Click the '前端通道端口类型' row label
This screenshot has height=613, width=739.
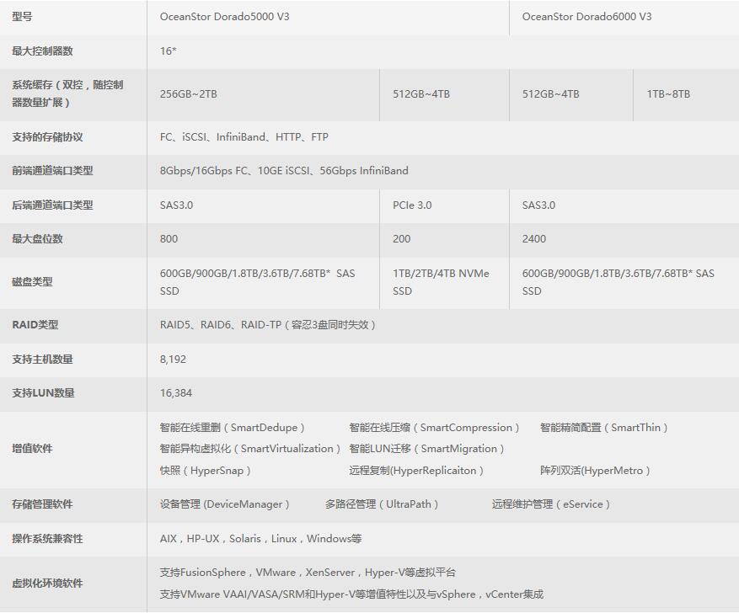[52, 170]
